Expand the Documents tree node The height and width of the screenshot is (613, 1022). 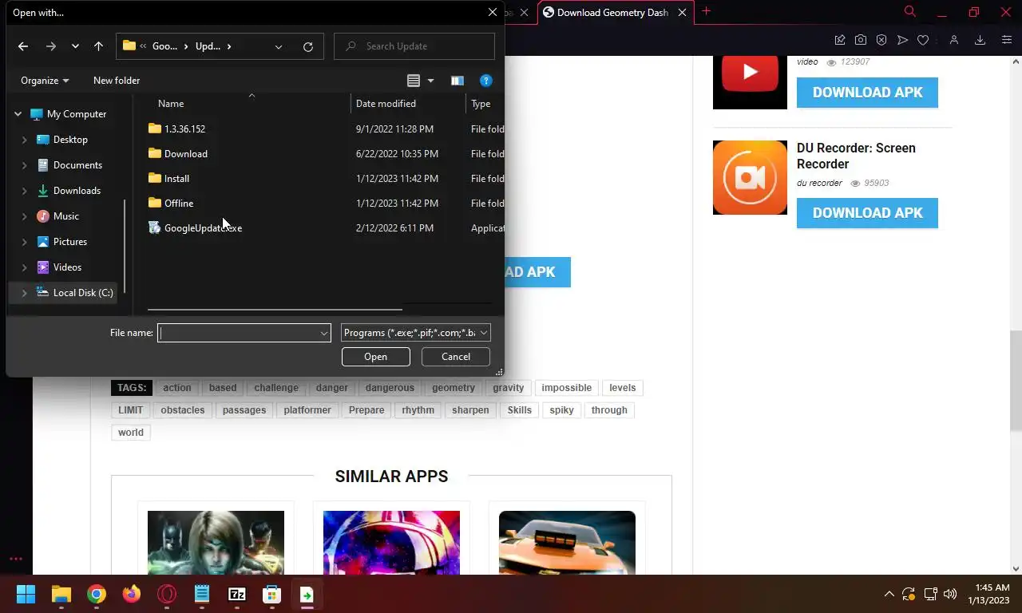24,165
